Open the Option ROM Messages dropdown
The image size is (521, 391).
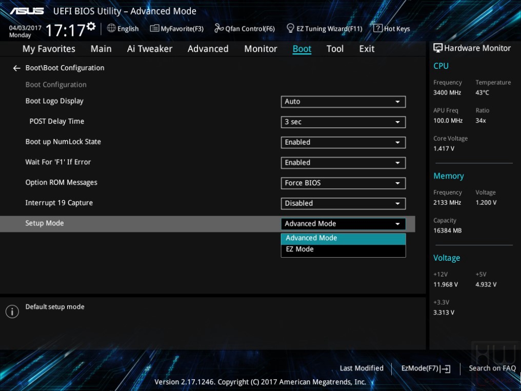coord(343,183)
